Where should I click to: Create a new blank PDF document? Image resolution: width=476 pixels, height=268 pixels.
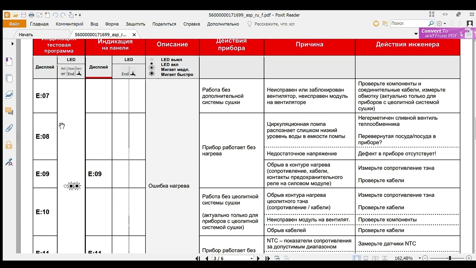coord(47,15)
